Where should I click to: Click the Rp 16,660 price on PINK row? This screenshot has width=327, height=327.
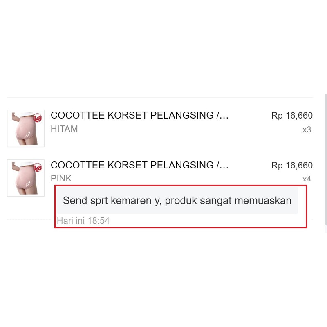292,166
